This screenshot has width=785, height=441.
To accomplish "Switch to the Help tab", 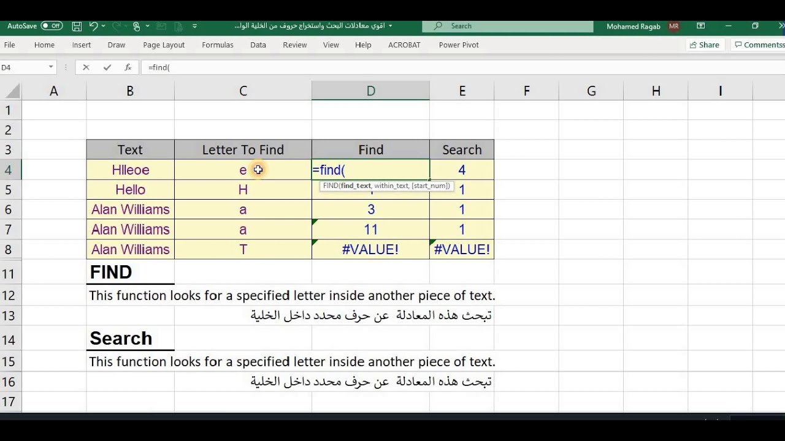I will point(363,45).
